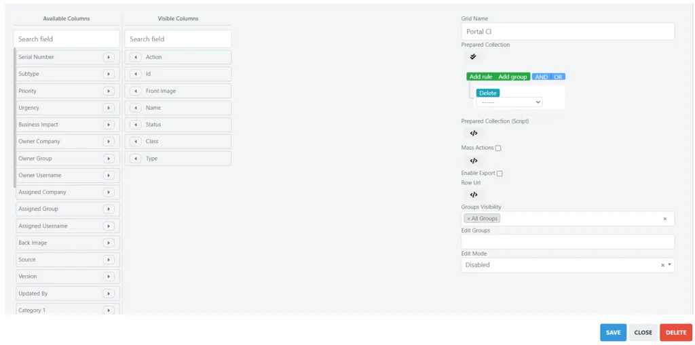Open the Prepared Collection (Script) code editor icon

click(x=474, y=134)
